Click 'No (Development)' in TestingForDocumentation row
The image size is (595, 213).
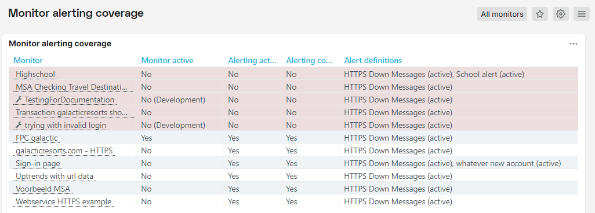[x=173, y=100]
